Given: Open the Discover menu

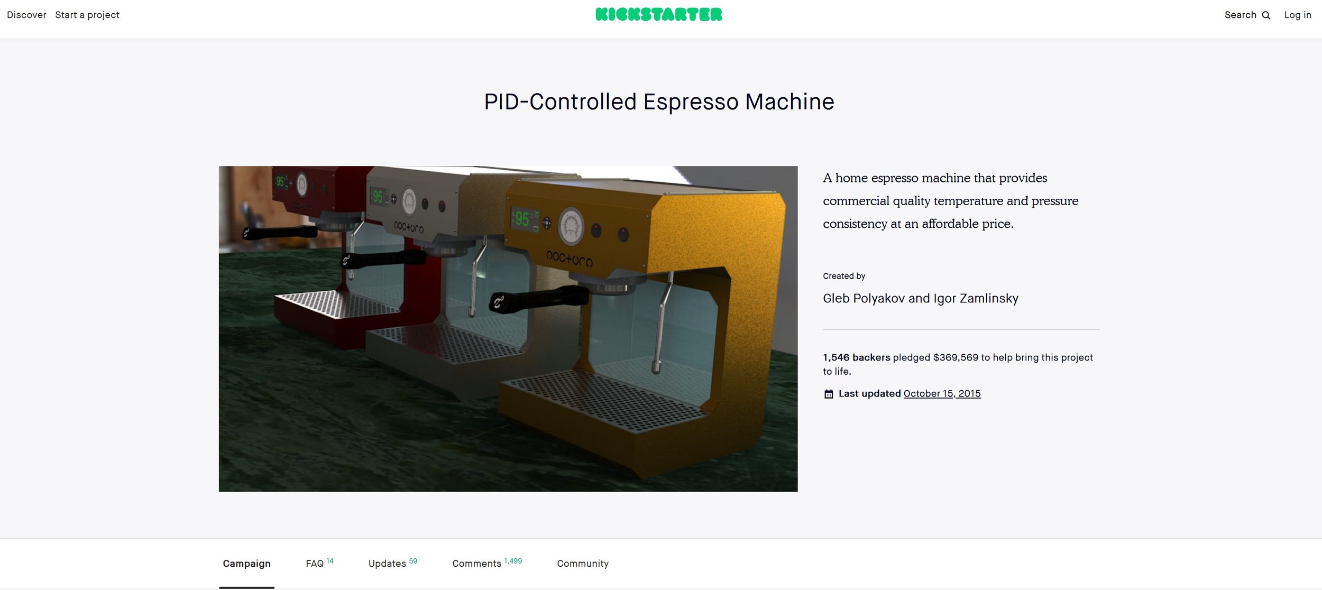Looking at the screenshot, I should (25, 14).
